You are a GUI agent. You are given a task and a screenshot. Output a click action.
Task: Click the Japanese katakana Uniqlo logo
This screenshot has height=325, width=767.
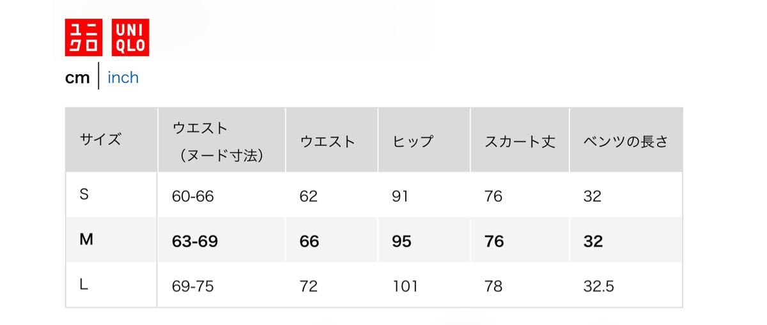(x=84, y=38)
